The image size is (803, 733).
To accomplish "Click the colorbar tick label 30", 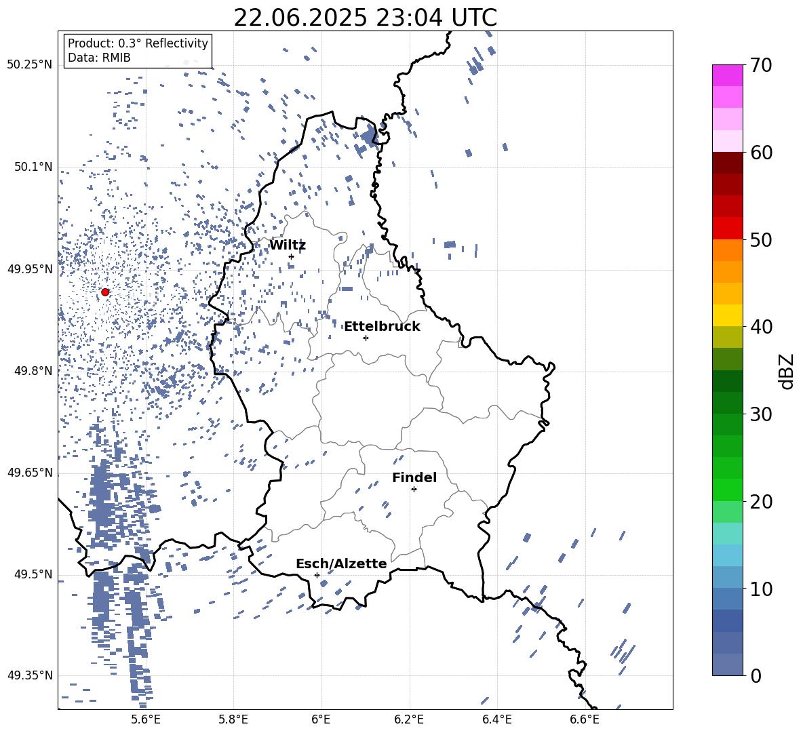I will [761, 414].
